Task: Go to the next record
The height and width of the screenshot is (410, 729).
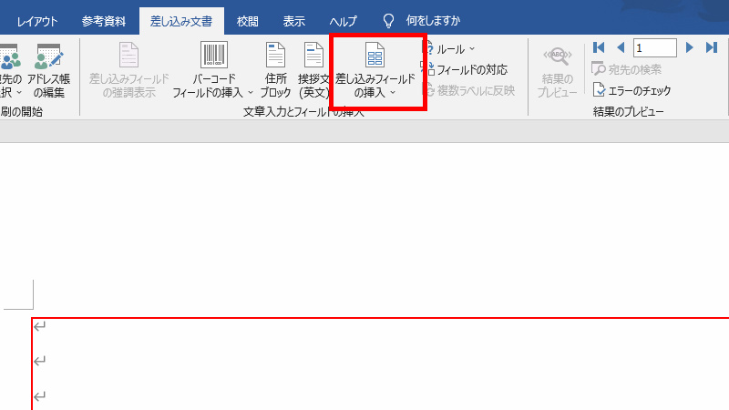Action: point(690,47)
